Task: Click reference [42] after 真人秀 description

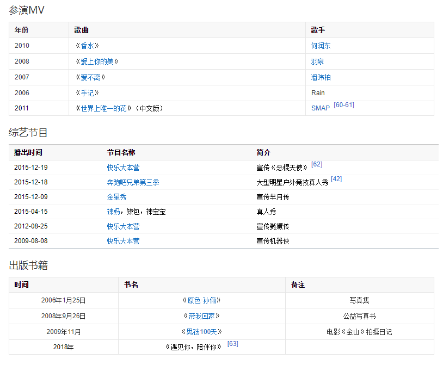Action: click(x=336, y=179)
